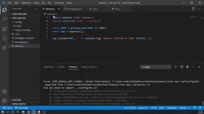Screen dimensions: 204x114
Task: Close the terminal panel
Action: pyautogui.click(x=199, y=67)
